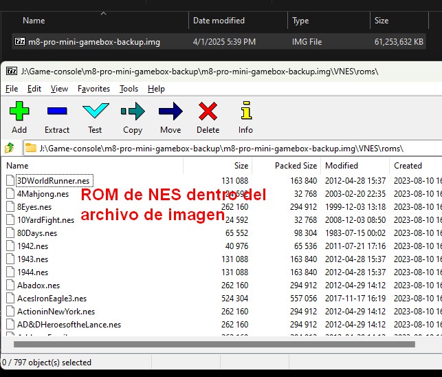Click the Copy arrow icon

tap(133, 111)
